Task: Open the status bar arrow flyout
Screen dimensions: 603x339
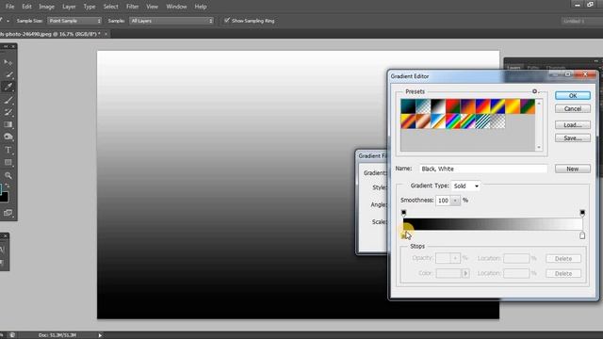Action: (x=100, y=335)
